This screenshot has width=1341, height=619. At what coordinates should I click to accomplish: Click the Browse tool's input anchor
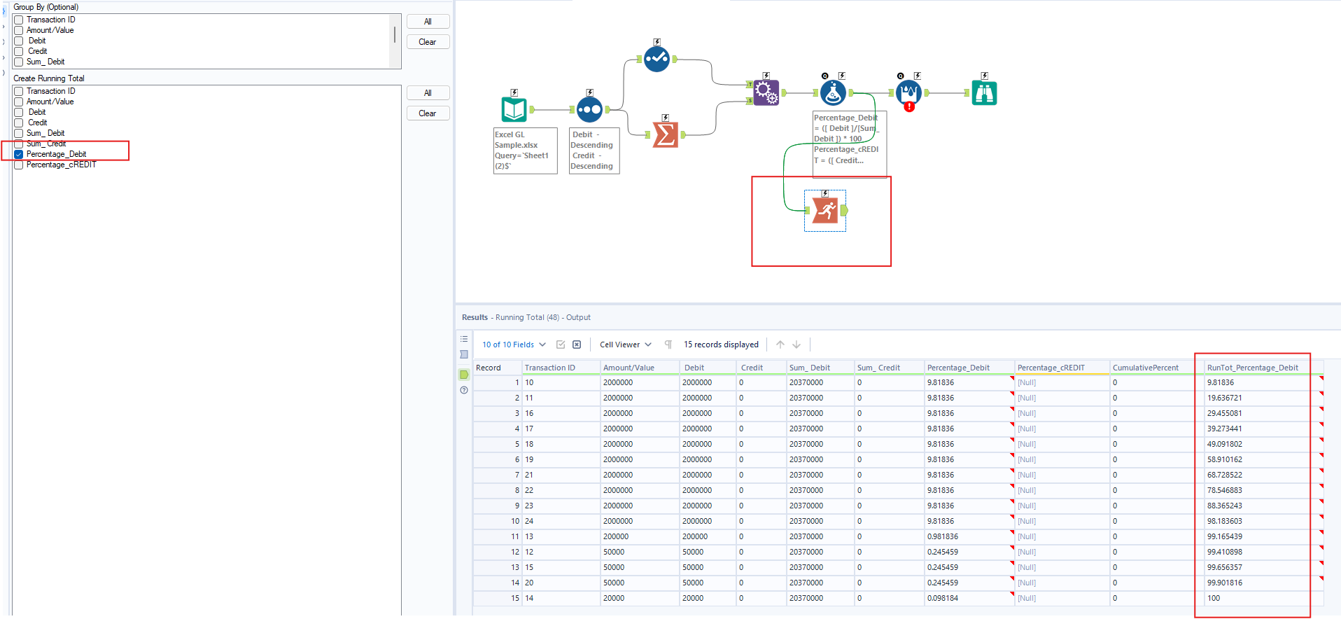967,92
